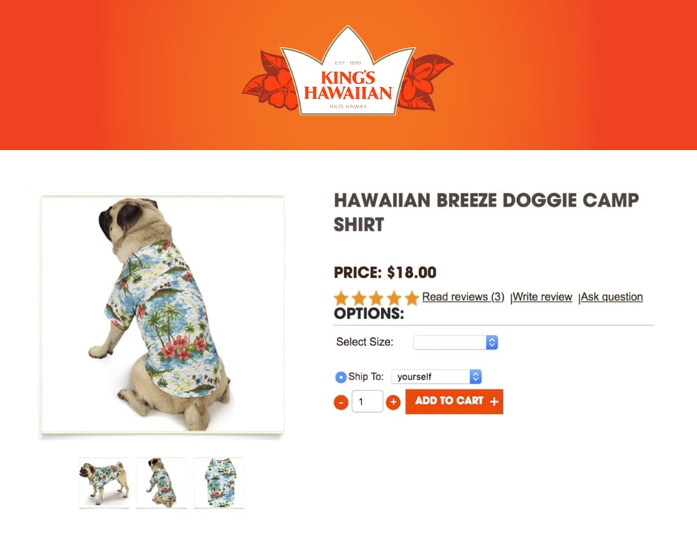Image resolution: width=697 pixels, height=544 pixels.
Task: Click the Select Size dropdown arrow stepper
Action: tap(492, 342)
